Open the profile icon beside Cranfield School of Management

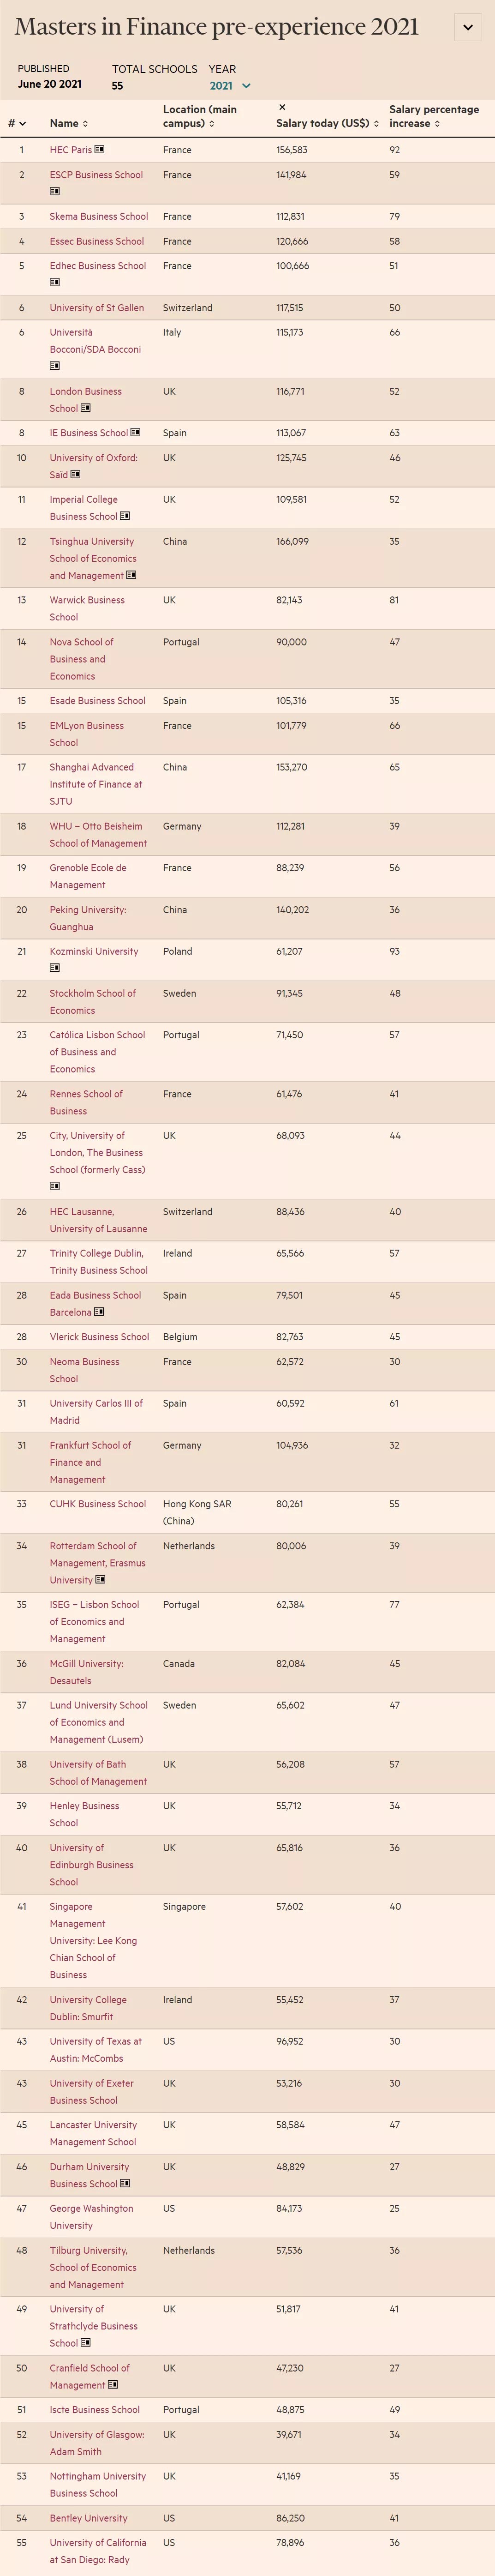[113, 2385]
